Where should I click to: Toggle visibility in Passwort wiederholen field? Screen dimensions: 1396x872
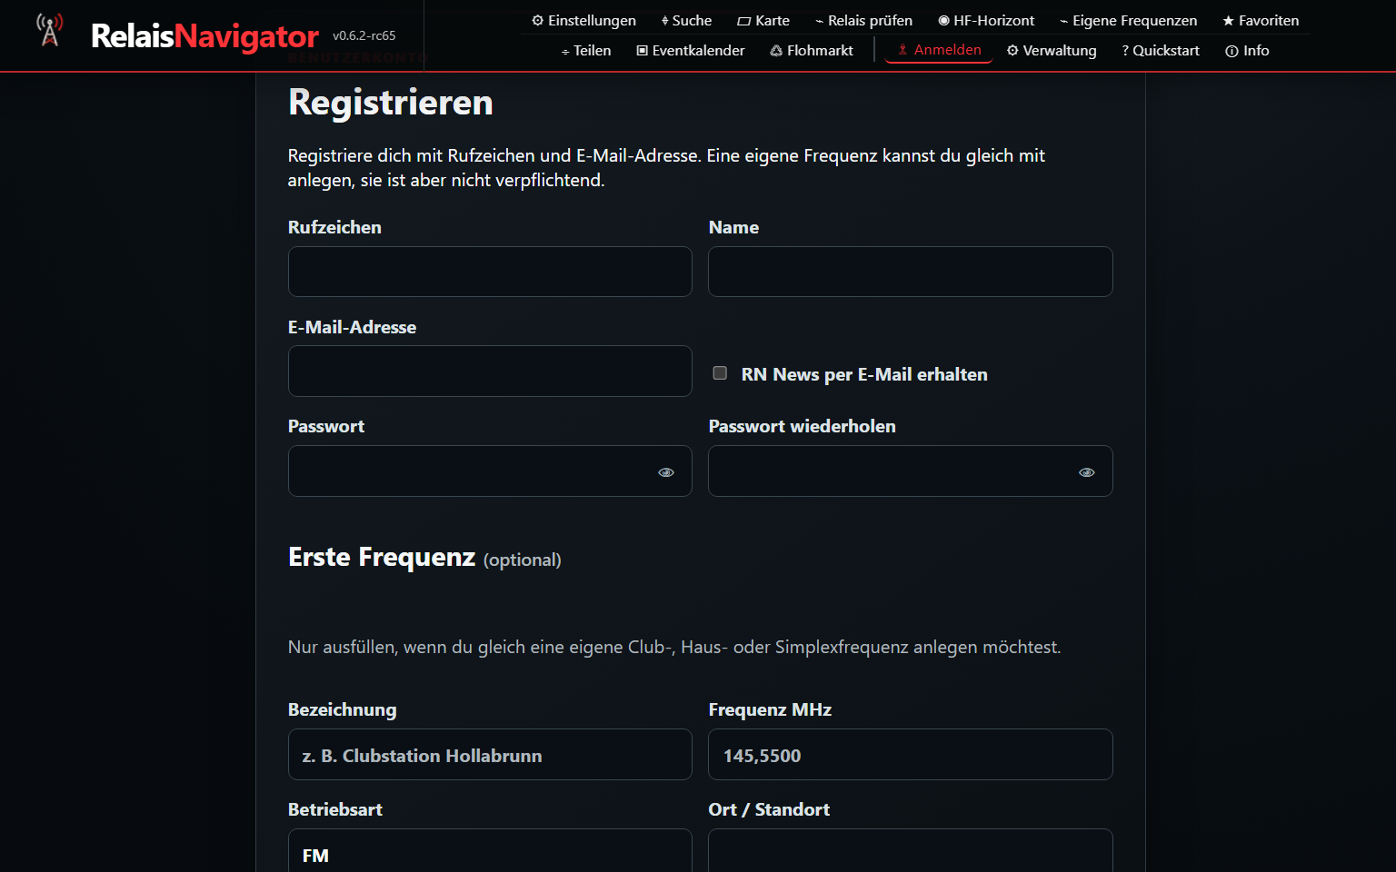pos(1087,472)
